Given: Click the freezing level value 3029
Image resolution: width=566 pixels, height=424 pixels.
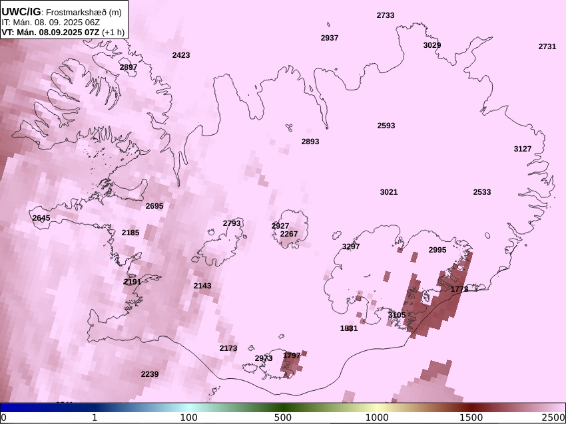Looking at the screenshot, I should pyautogui.click(x=432, y=45).
